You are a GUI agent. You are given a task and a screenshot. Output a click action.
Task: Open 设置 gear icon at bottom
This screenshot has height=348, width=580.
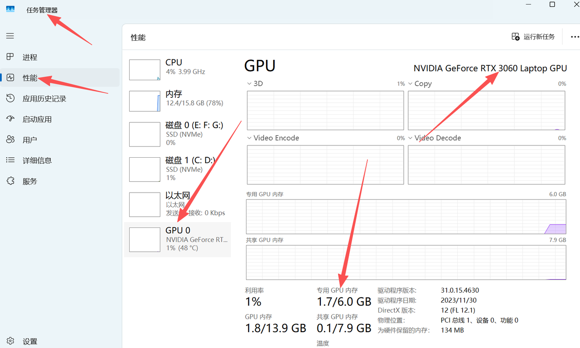(x=10, y=341)
